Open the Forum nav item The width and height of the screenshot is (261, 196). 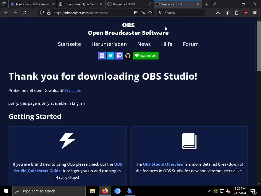pyautogui.click(x=191, y=44)
